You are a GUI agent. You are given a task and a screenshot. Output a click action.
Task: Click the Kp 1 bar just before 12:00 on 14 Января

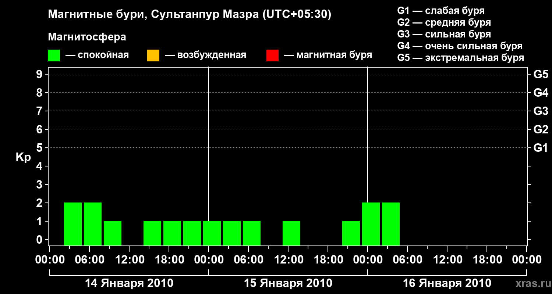tap(113, 233)
